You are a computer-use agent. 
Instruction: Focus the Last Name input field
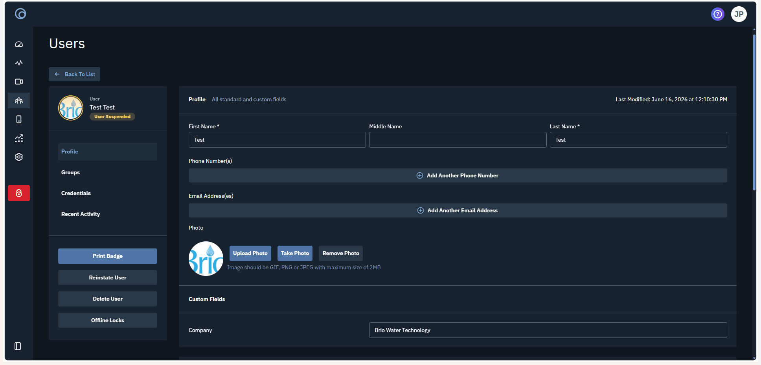[x=638, y=140]
